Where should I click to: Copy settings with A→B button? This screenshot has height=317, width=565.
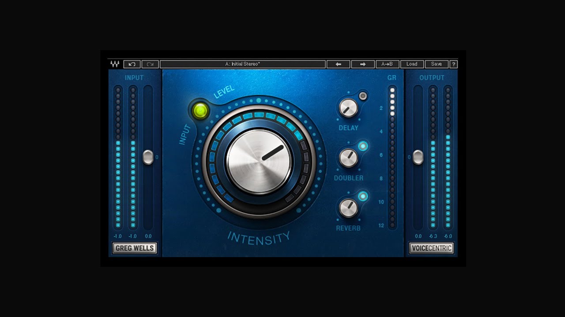coord(387,64)
